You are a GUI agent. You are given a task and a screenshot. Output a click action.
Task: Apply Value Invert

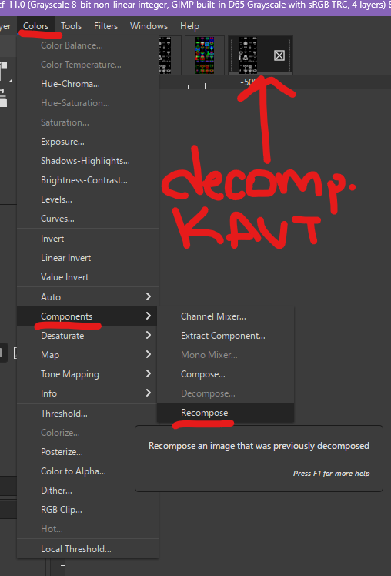88,277
